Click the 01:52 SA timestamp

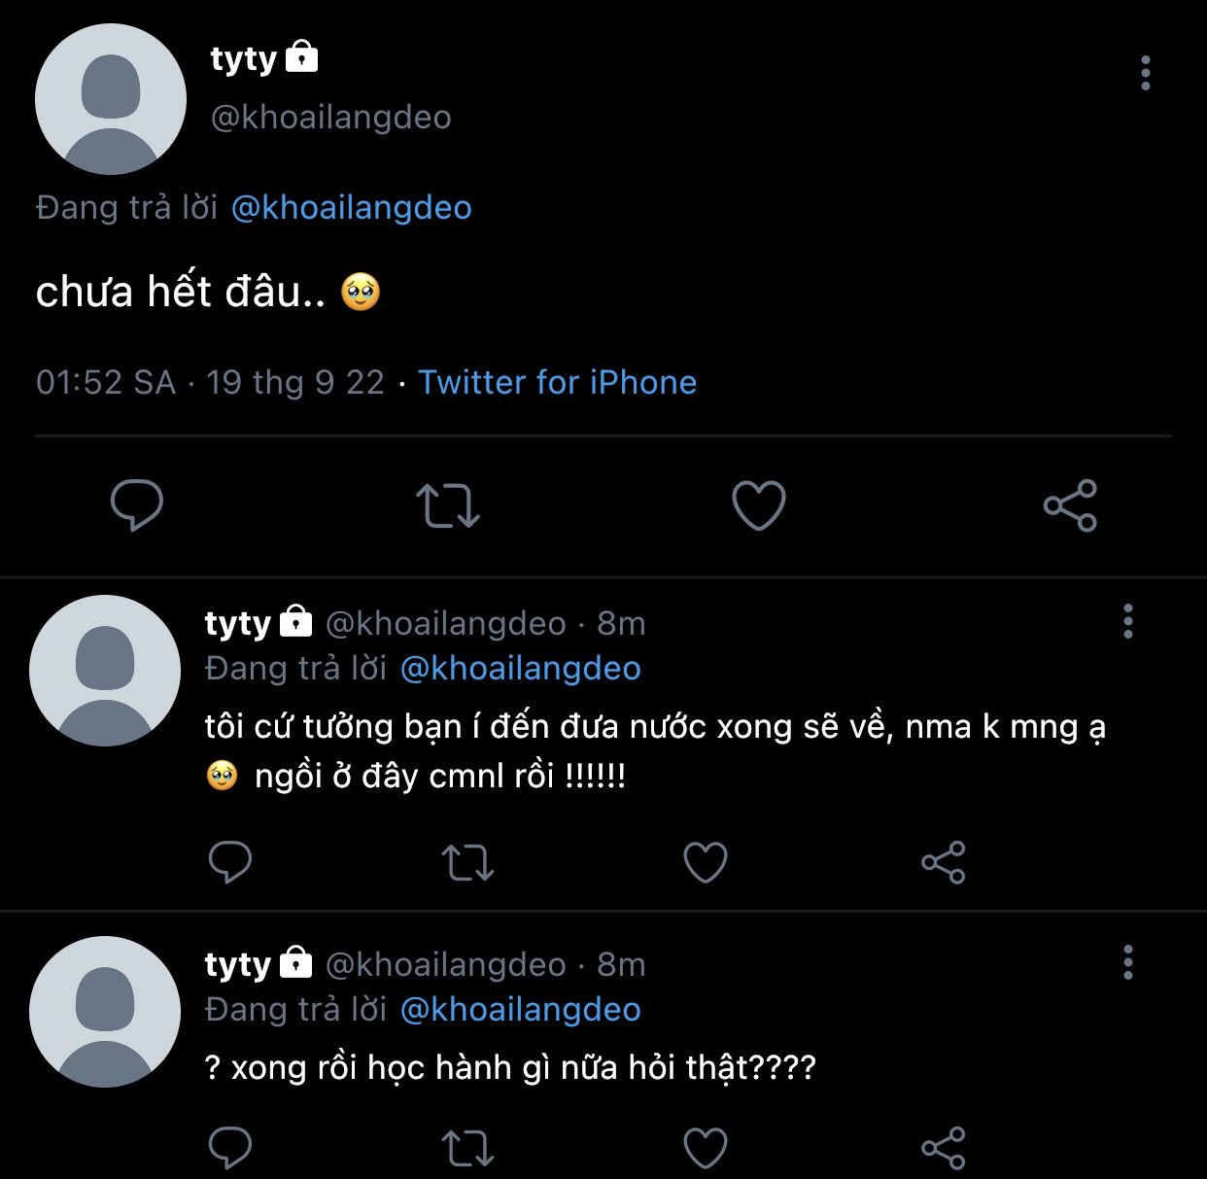(x=106, y=382)
